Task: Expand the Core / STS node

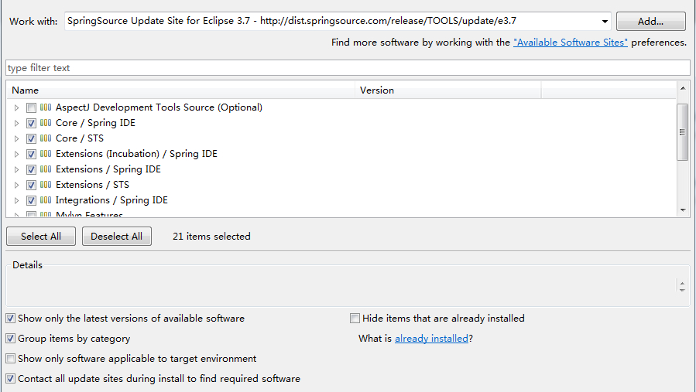Action: (x=16, y=139)
